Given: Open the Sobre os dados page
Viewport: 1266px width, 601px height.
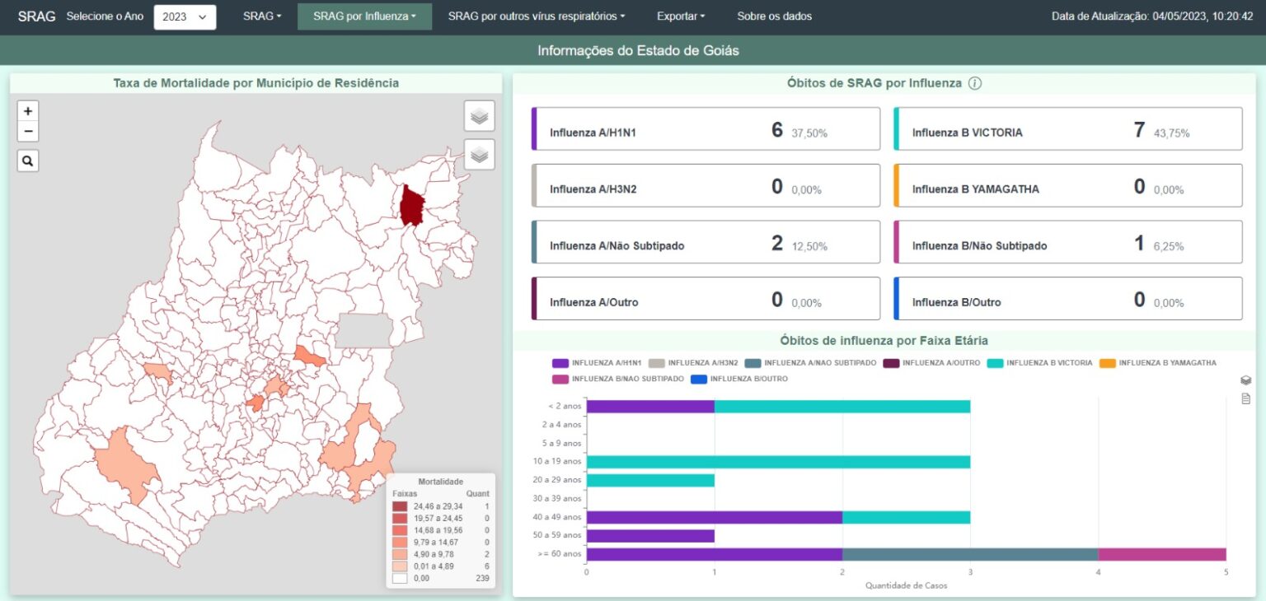Looking at the screenshot, I should coord(775,16).
